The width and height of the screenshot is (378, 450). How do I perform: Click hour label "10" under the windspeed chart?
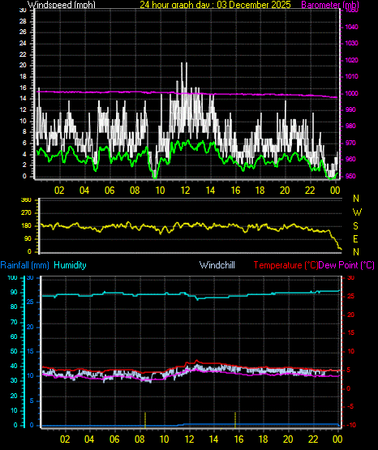160,191
